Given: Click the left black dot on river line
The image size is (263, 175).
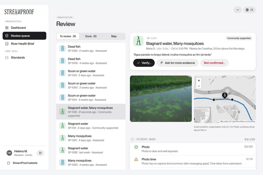Looking at the screenshot, I should tap(214, 100).
